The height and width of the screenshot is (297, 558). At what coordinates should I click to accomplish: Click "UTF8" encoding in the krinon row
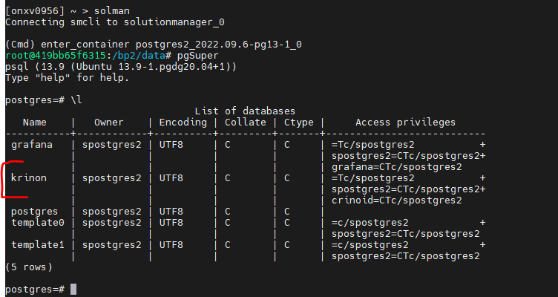point(171,177)
